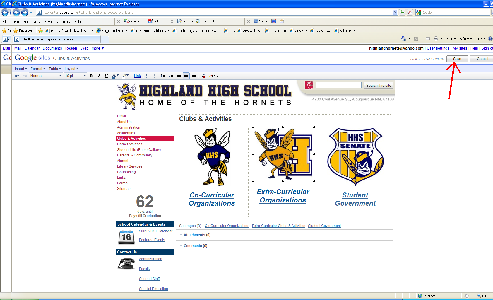Open the text highlight color picker
This screenshot has height=300, width=493.
pos(125,76)
